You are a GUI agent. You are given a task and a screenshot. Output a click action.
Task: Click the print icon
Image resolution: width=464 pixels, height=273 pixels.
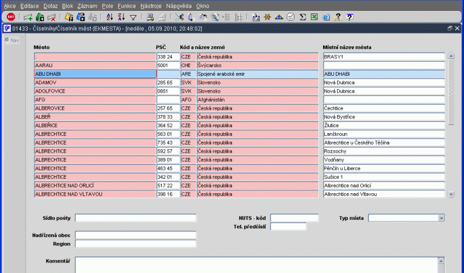pyautogui.click(x=150, y=17)
